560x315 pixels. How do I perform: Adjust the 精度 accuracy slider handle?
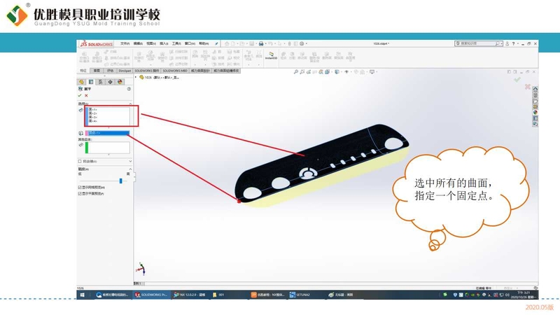[x=120, y=180]
